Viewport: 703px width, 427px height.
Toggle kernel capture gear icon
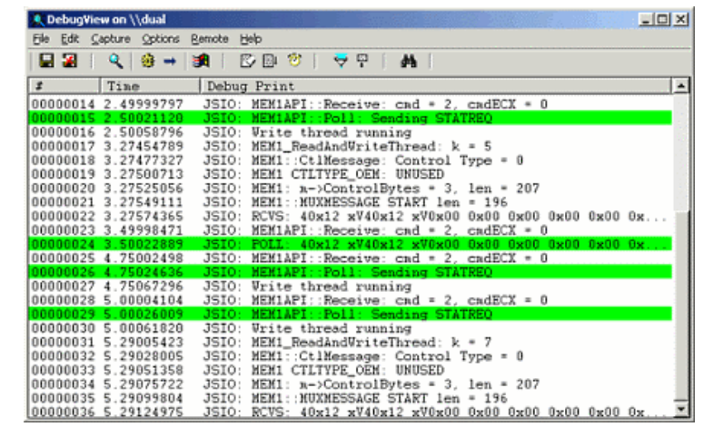pos(147,61)
